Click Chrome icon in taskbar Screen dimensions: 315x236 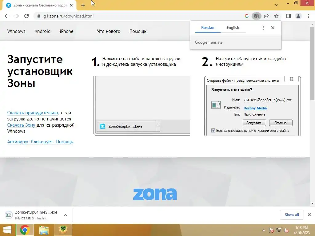pos(25,230)
